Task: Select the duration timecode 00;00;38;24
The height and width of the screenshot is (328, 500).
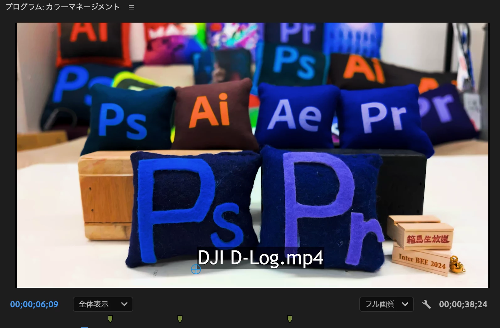Action: tap(463, 304)
